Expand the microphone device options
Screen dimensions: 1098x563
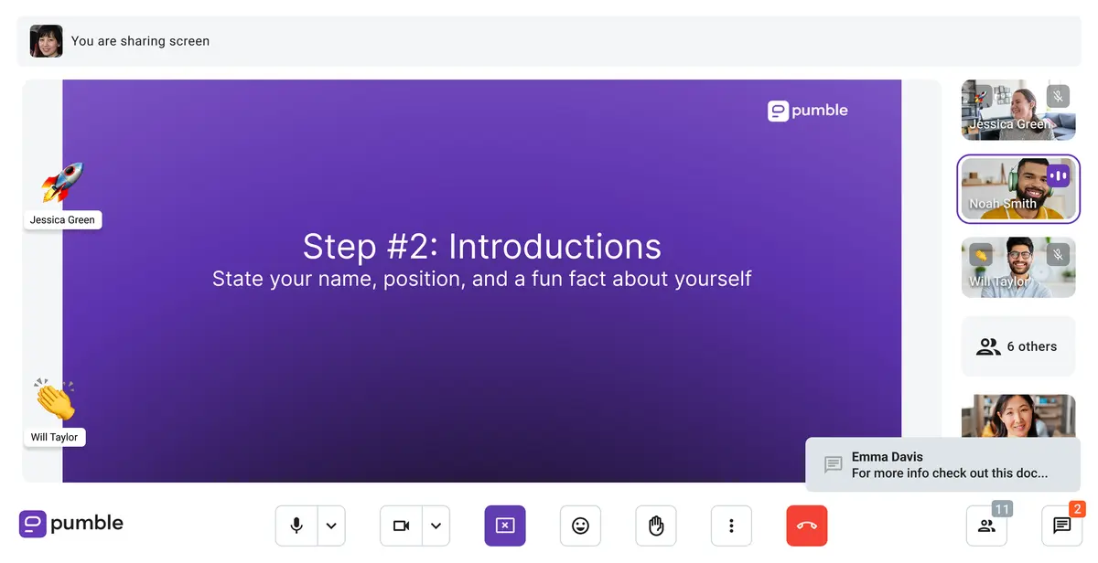(x=331, y=526)
